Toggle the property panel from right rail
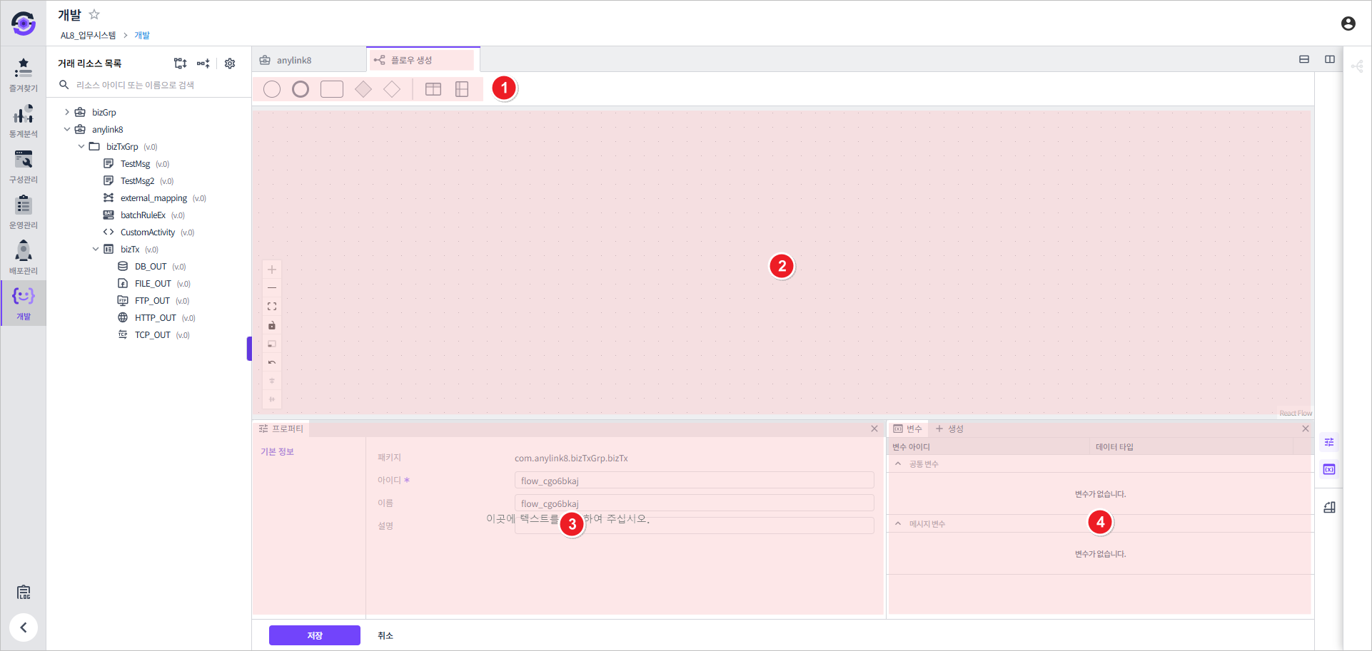This screenshot has height=651, width=1372. point(1329,443)
